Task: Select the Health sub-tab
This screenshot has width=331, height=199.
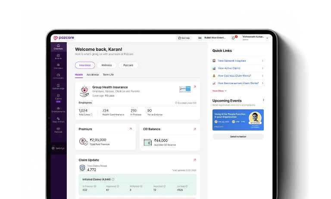Action: tap(79, 75)
